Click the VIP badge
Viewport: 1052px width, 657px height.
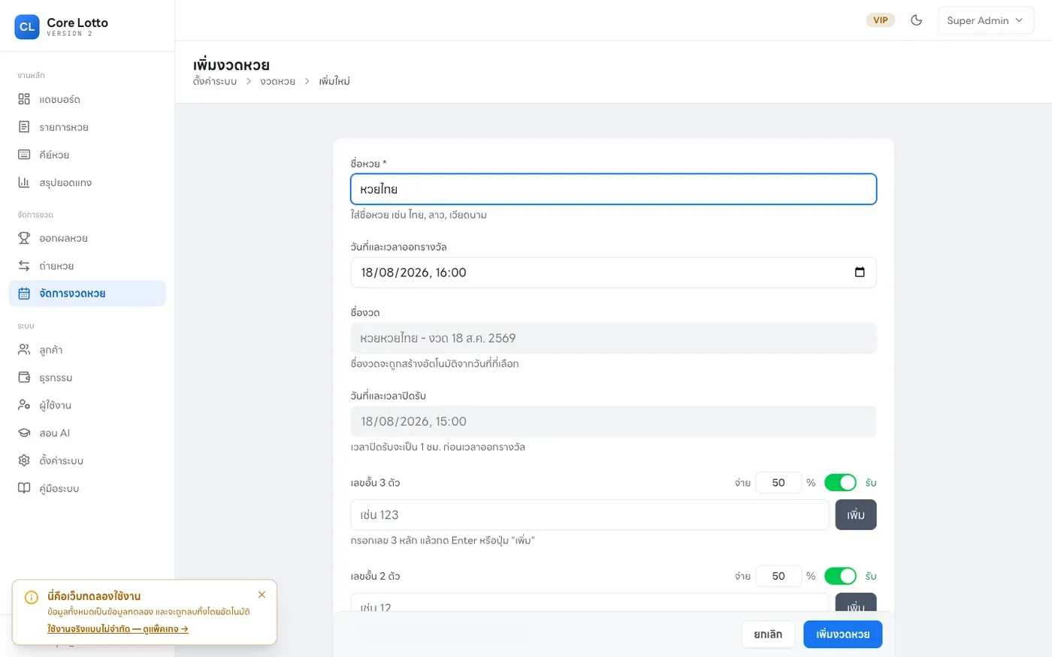[881, 20]
